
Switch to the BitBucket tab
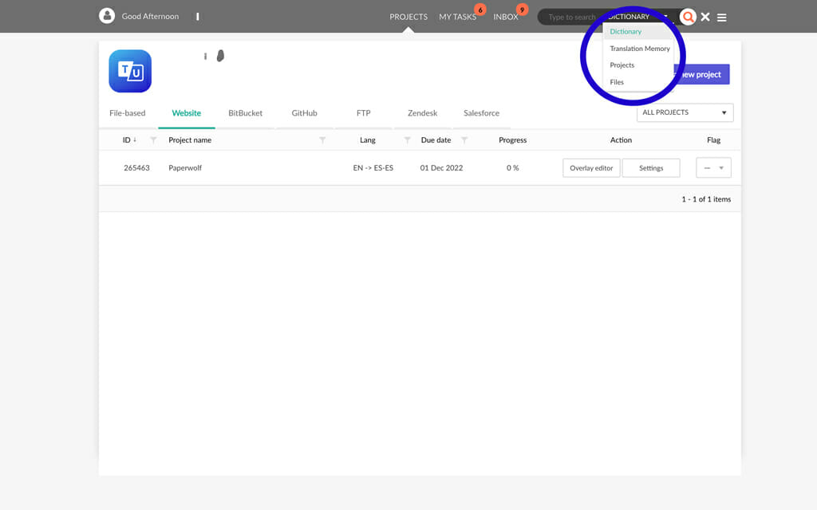246,113
